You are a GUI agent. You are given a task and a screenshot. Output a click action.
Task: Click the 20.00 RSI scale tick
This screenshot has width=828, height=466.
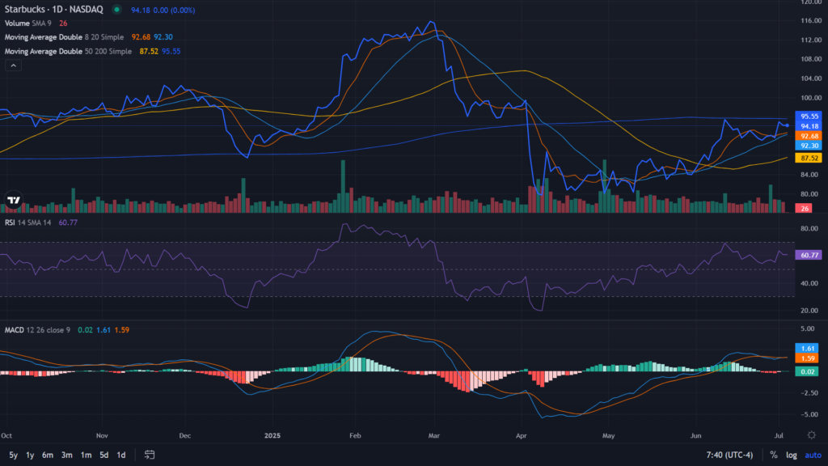point(809,310)
